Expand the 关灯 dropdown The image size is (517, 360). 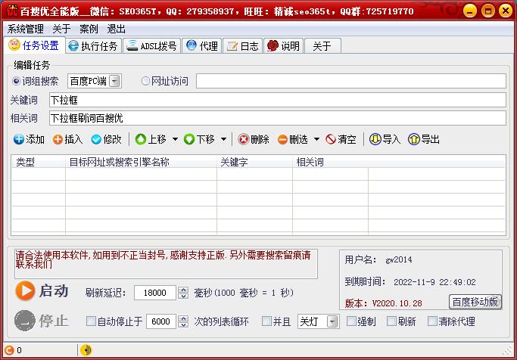[333, 321]
